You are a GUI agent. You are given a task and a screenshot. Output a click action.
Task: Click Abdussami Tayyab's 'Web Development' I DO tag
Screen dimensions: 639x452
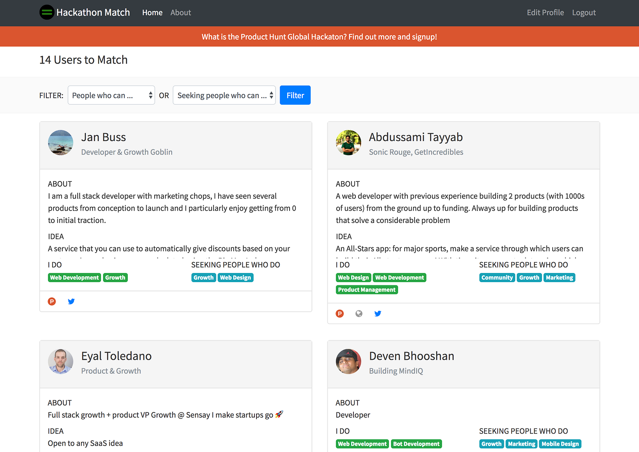[400, 278]
